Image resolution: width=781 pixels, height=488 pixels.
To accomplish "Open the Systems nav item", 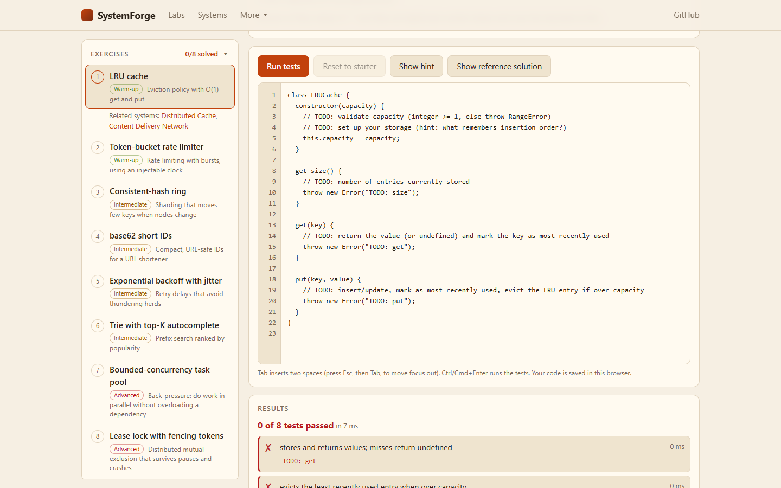I will tap(212, 15).
